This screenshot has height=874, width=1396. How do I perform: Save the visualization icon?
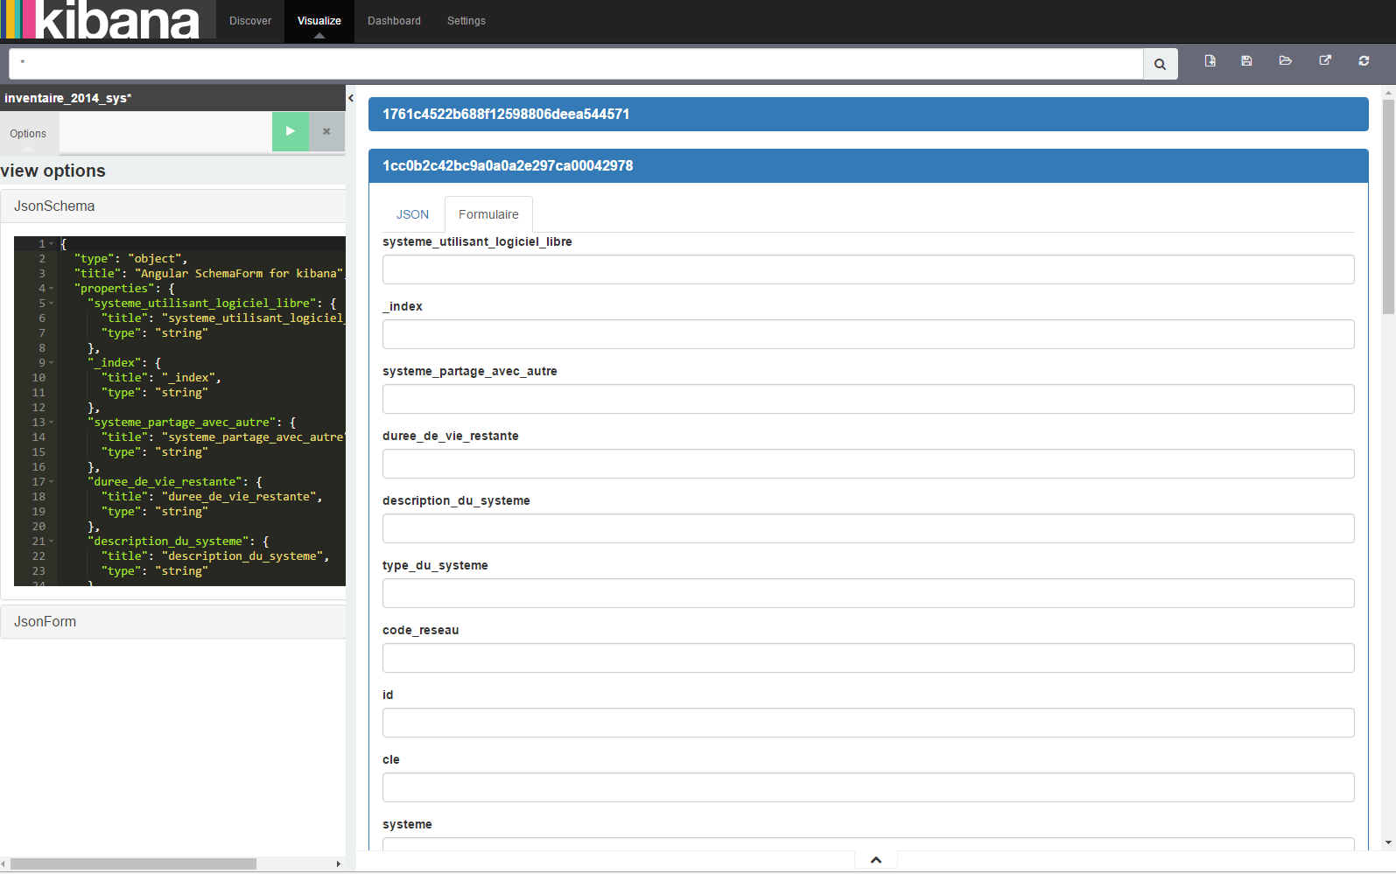[1246, 61]
